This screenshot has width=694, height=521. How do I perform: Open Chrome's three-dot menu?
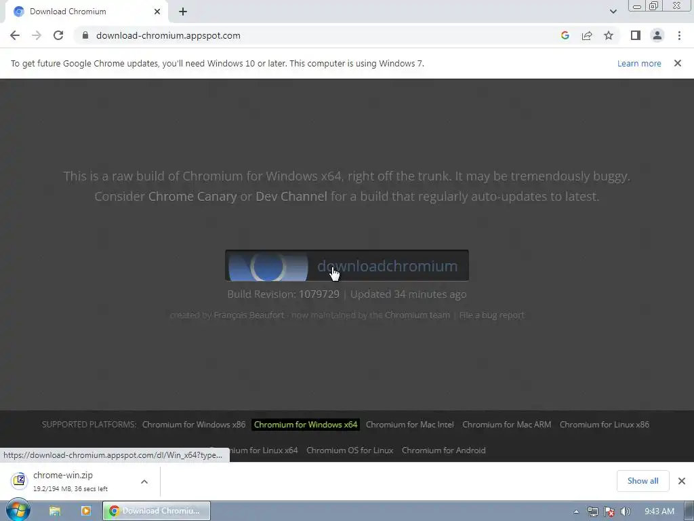tap(679, 35)
